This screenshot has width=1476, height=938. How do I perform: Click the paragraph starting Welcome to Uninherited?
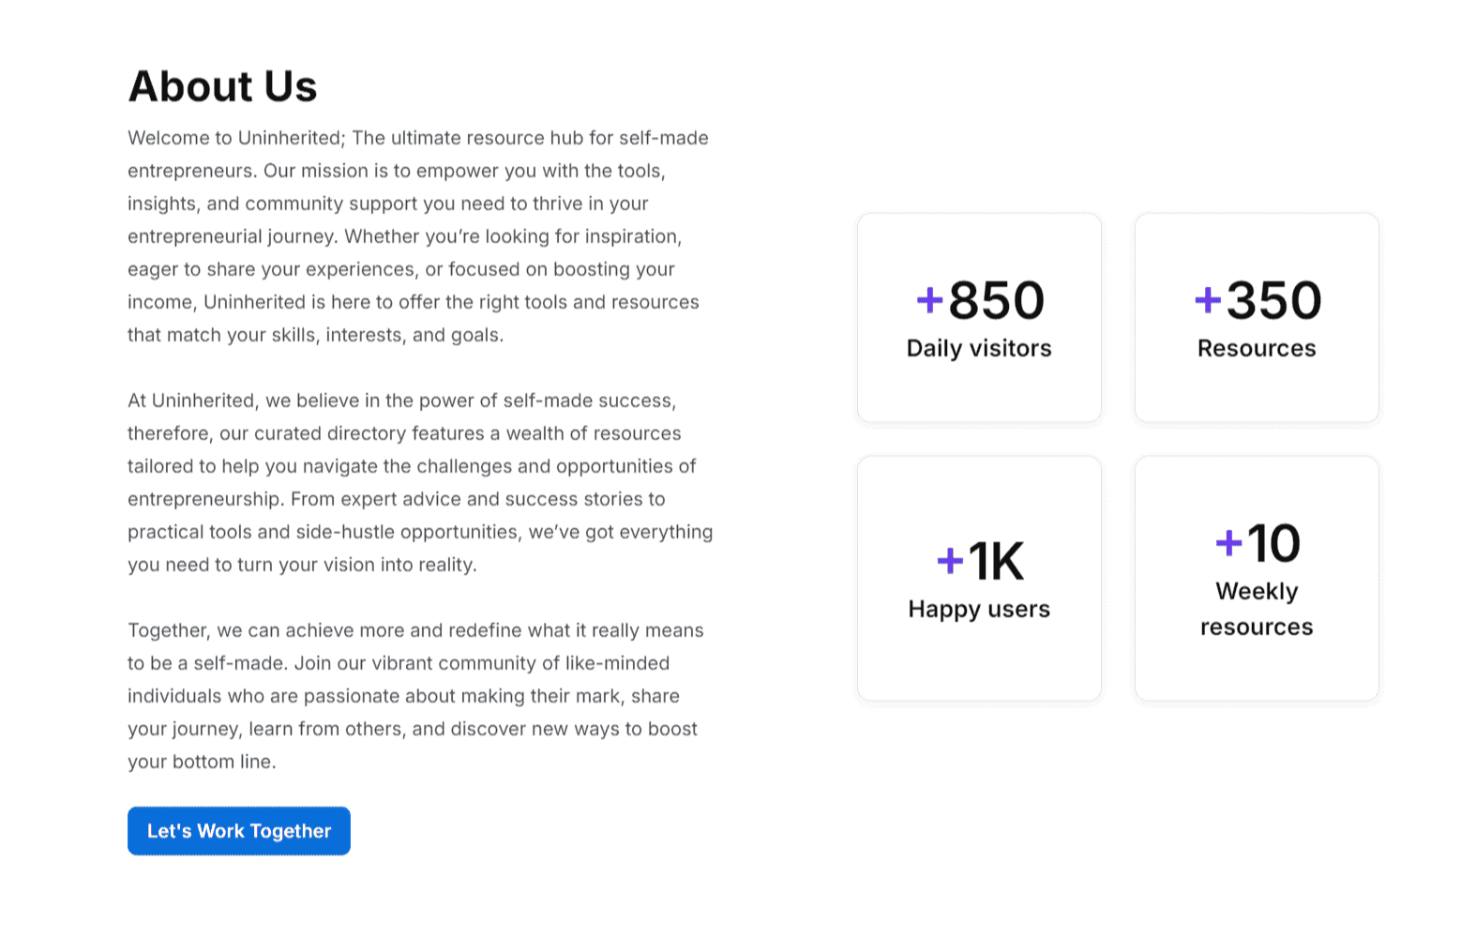pos(418,236)
